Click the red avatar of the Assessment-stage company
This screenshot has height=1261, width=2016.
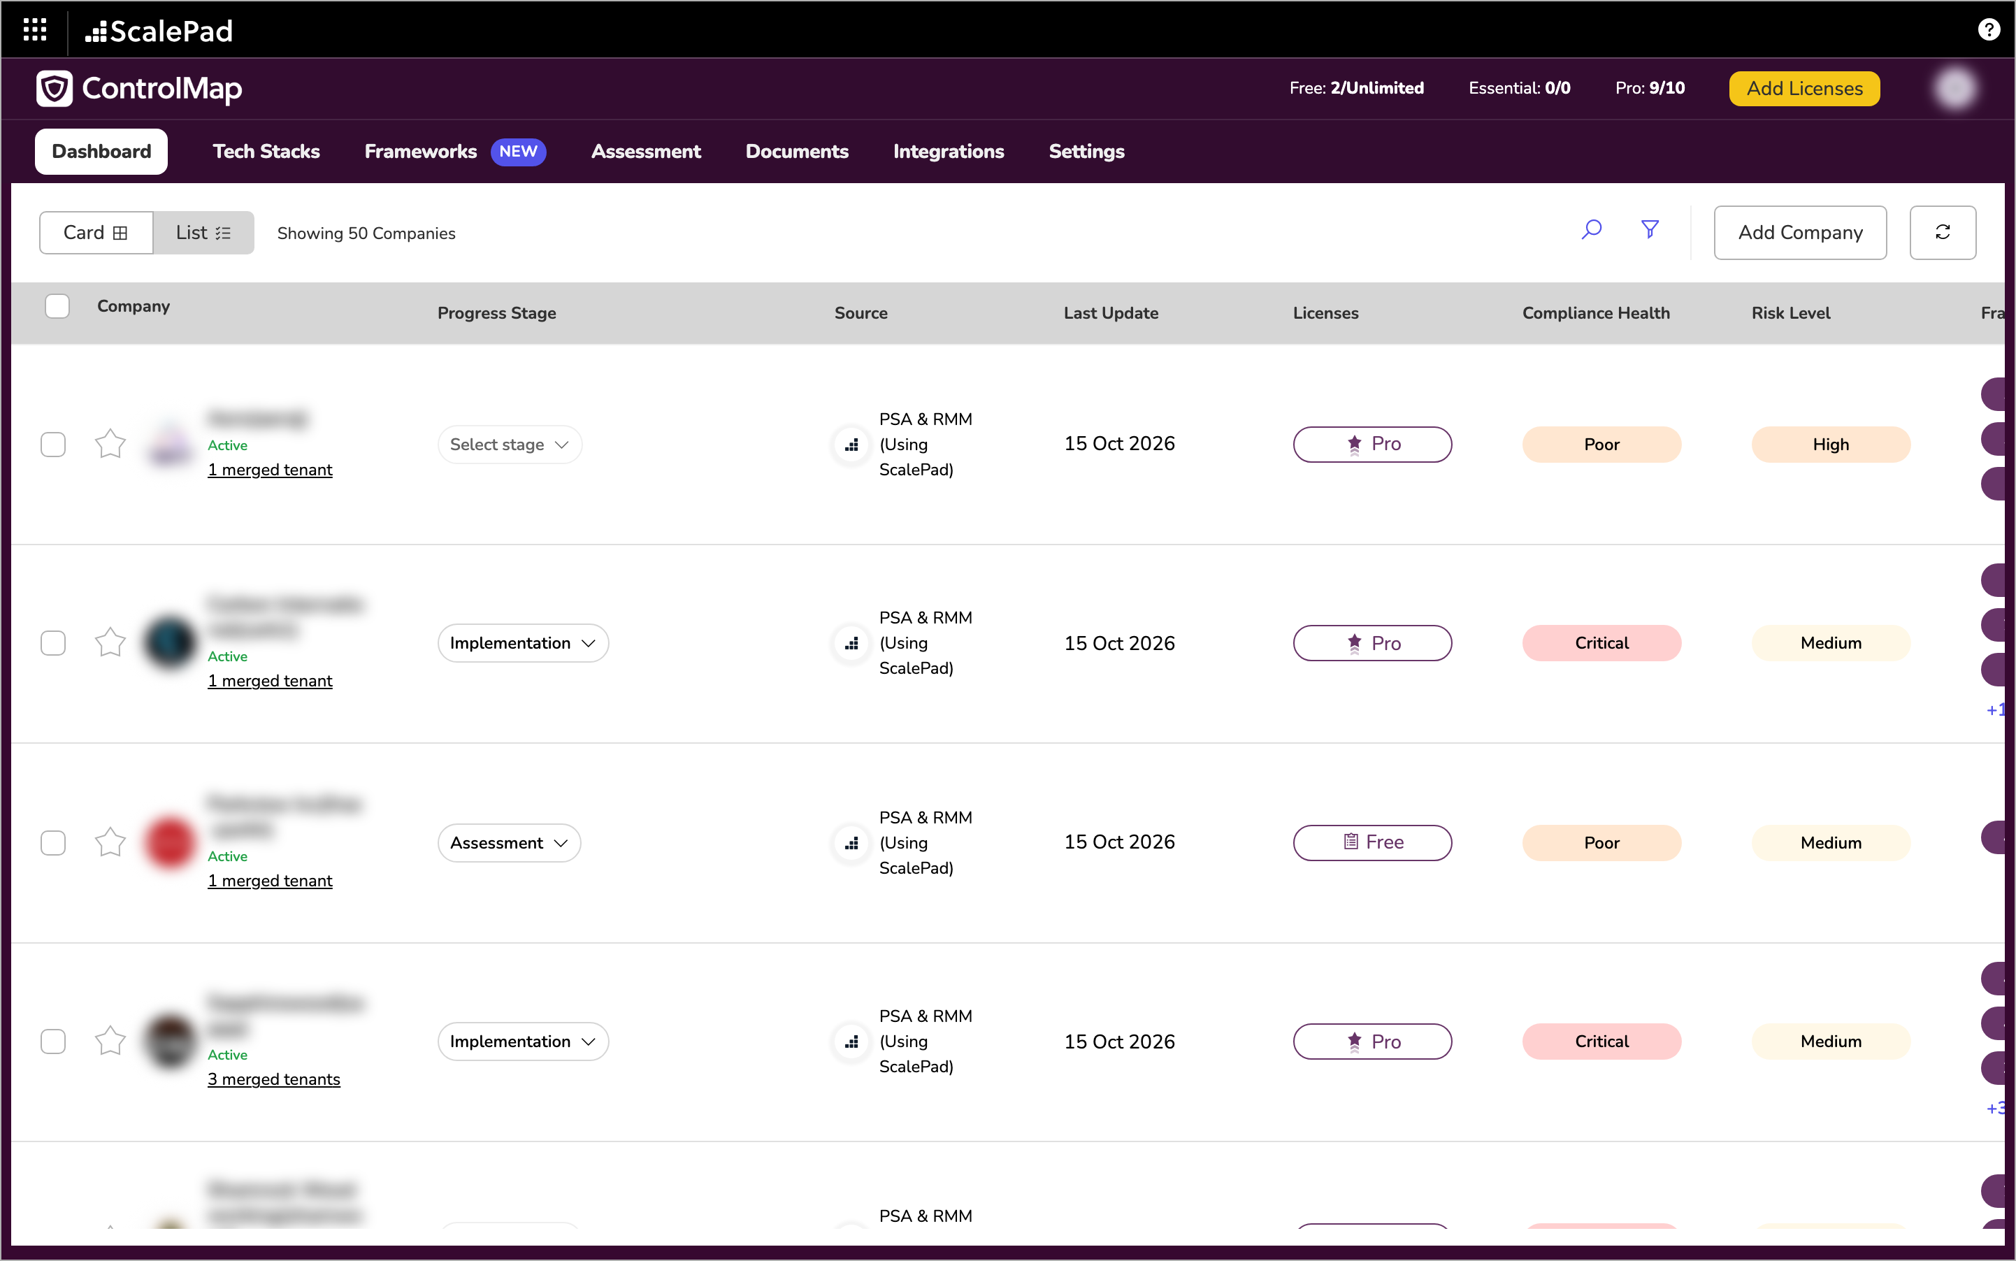pos(170,842)
